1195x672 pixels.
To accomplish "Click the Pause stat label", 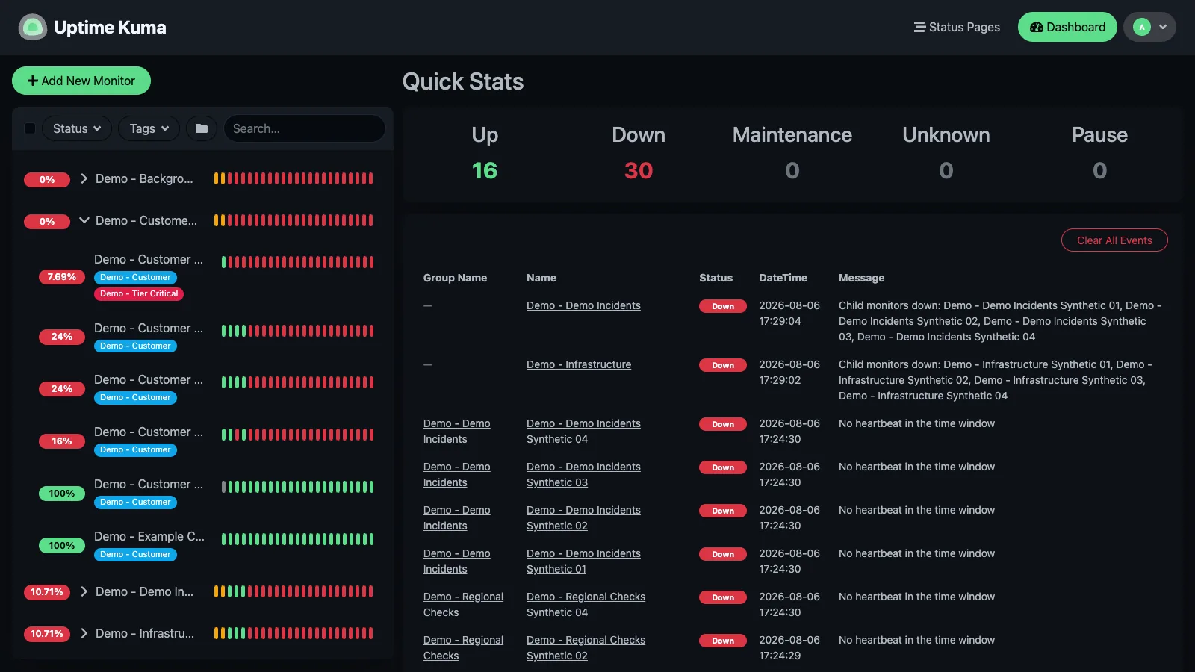I will [1099, 134].
